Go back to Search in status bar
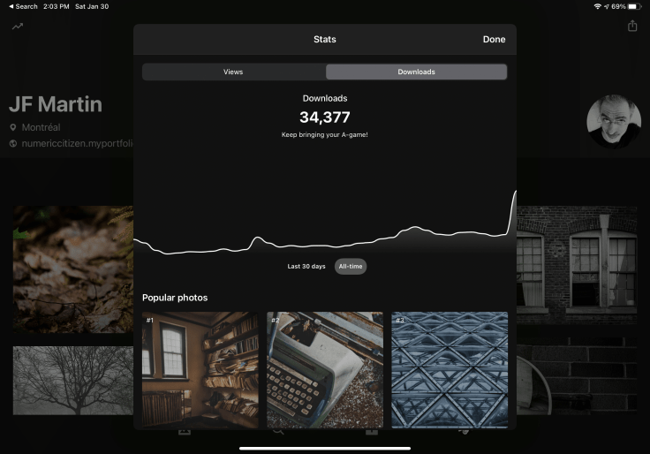The height and width of the screenshot is (454, 650). coord(23,6)
